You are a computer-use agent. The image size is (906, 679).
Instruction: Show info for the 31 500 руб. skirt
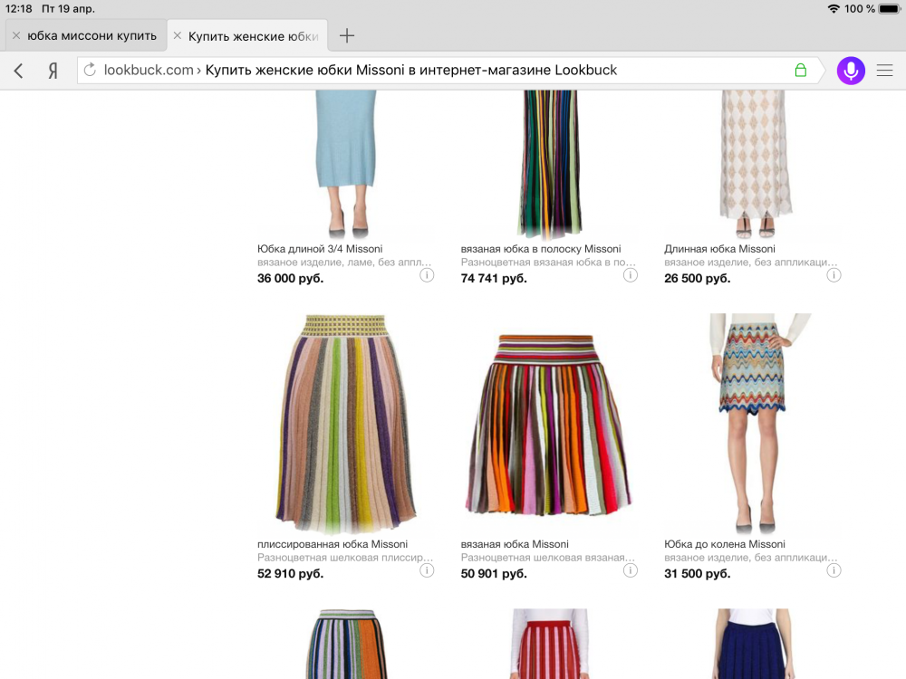point(834,570)
